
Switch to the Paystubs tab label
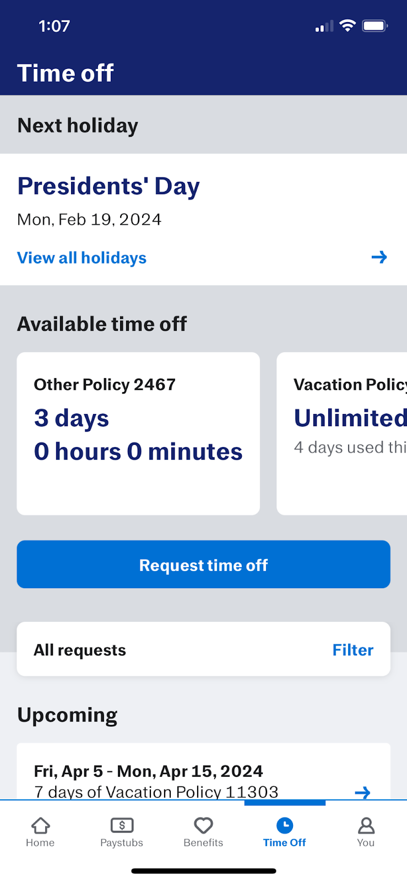[x=122, y=843]
